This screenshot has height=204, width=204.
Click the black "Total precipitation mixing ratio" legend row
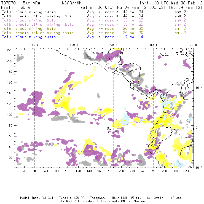38,16
